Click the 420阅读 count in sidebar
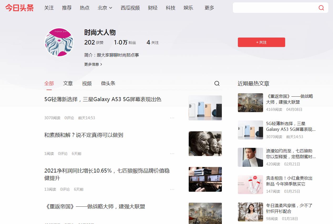Viewport: 333px width, 224px height. [273, 164]
